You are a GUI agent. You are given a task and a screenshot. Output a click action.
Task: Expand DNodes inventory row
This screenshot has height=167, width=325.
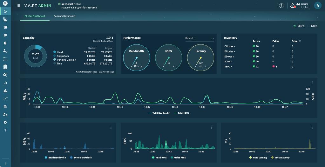click(x=230, y=51)
